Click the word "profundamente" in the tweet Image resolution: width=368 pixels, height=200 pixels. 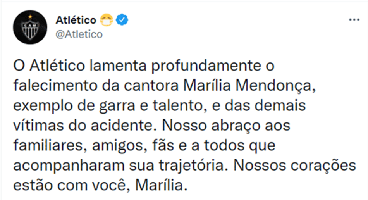click(x=206, y=67)
